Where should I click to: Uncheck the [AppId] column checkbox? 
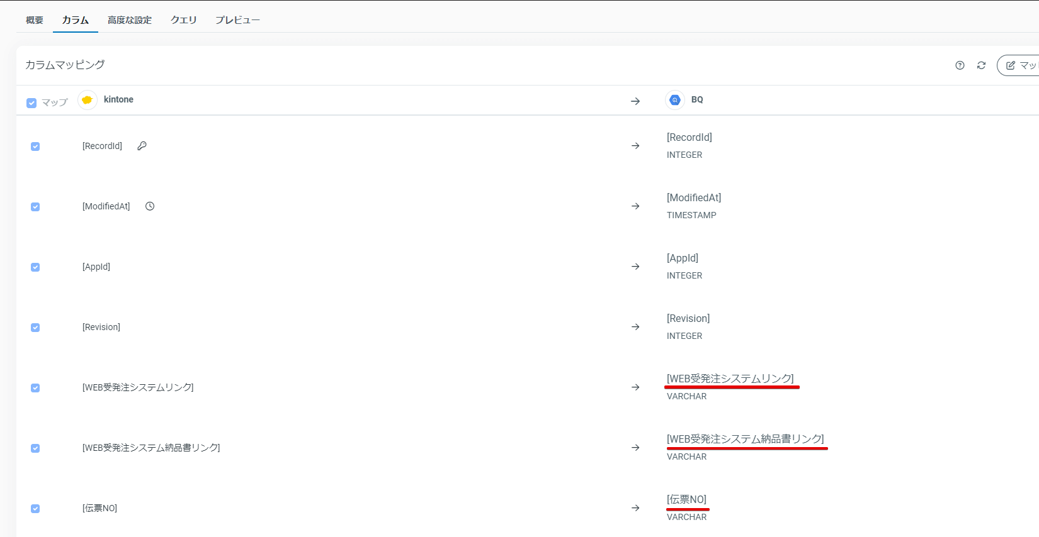(x=35, y=267)
